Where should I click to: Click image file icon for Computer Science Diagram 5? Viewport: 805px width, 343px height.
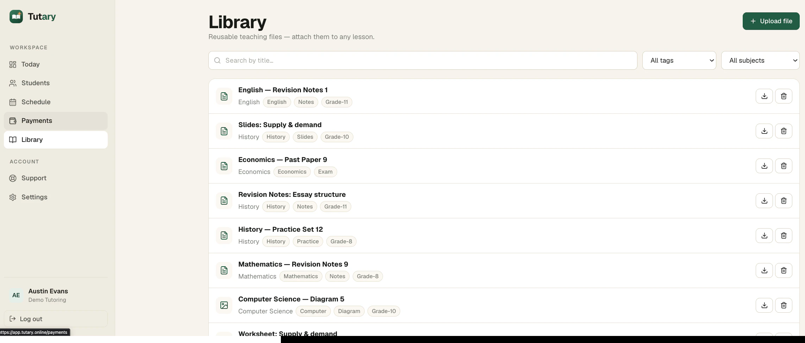coord(224,305)
